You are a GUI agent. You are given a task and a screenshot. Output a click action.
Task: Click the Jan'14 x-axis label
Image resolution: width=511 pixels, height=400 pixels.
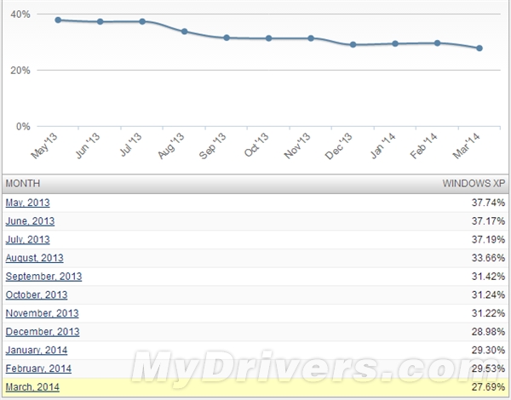click(x=383, y=146)
